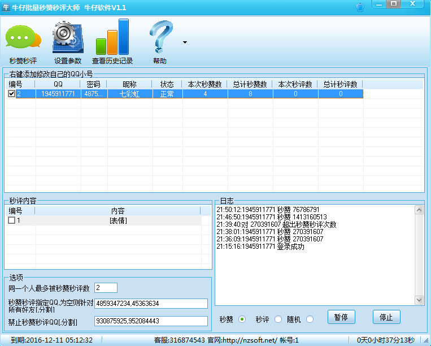Click the 到期 expiry date in status bar
Image resolution: width=431 pixels, height=346 pixels.
[51, 340]
